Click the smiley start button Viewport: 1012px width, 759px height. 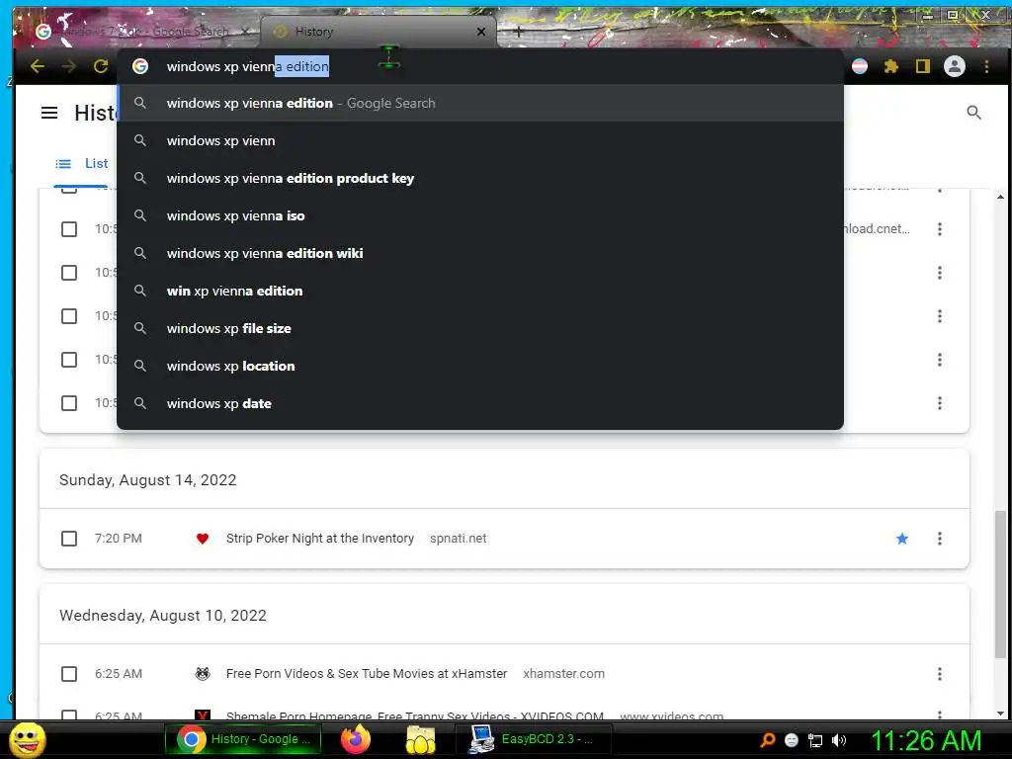coord(27,739)
